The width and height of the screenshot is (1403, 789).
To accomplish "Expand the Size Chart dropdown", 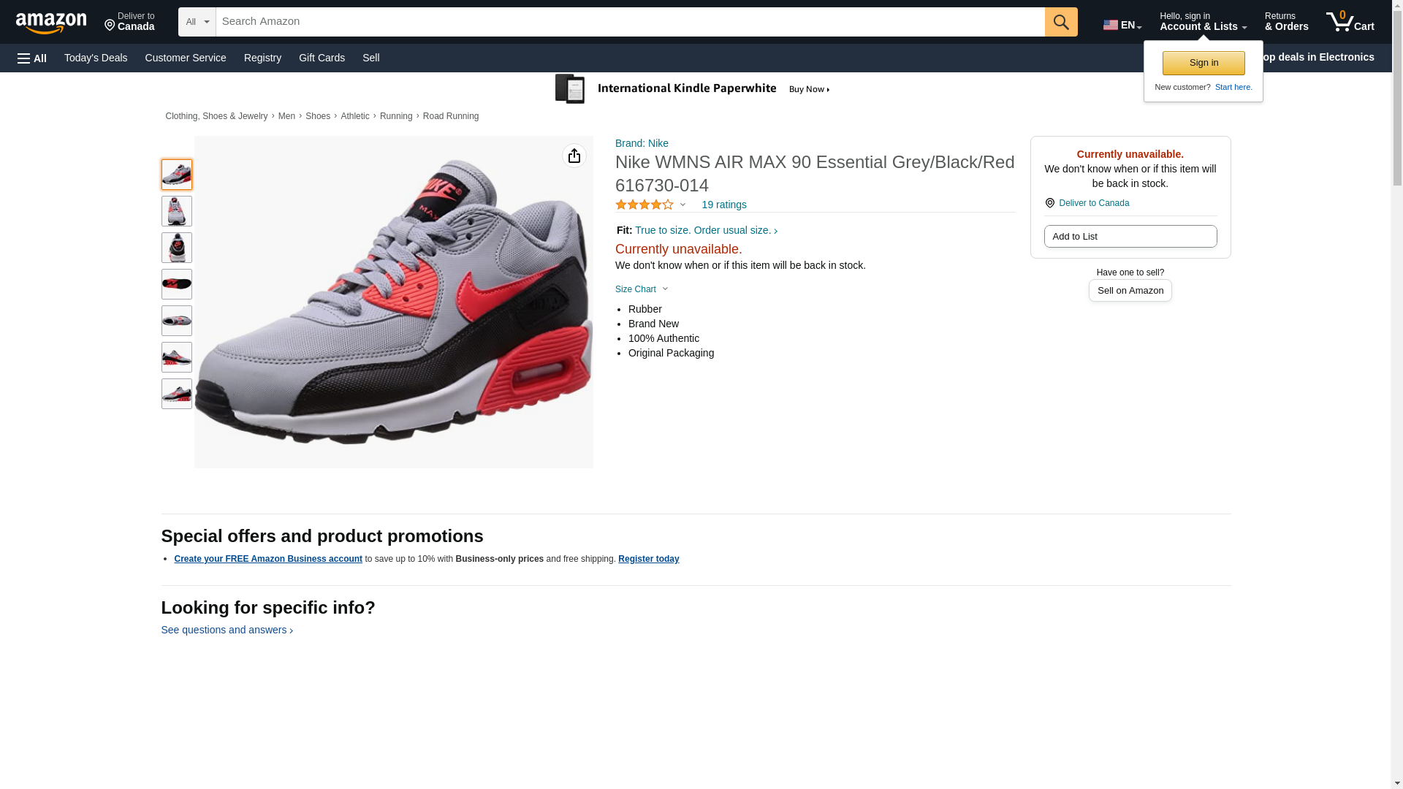I will pos(642,289).
